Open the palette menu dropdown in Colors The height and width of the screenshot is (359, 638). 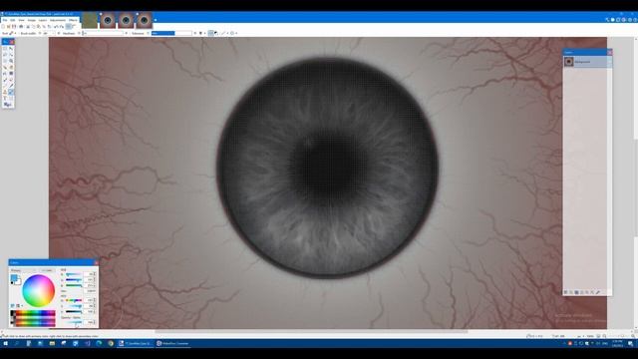click(x=19, y=306)
